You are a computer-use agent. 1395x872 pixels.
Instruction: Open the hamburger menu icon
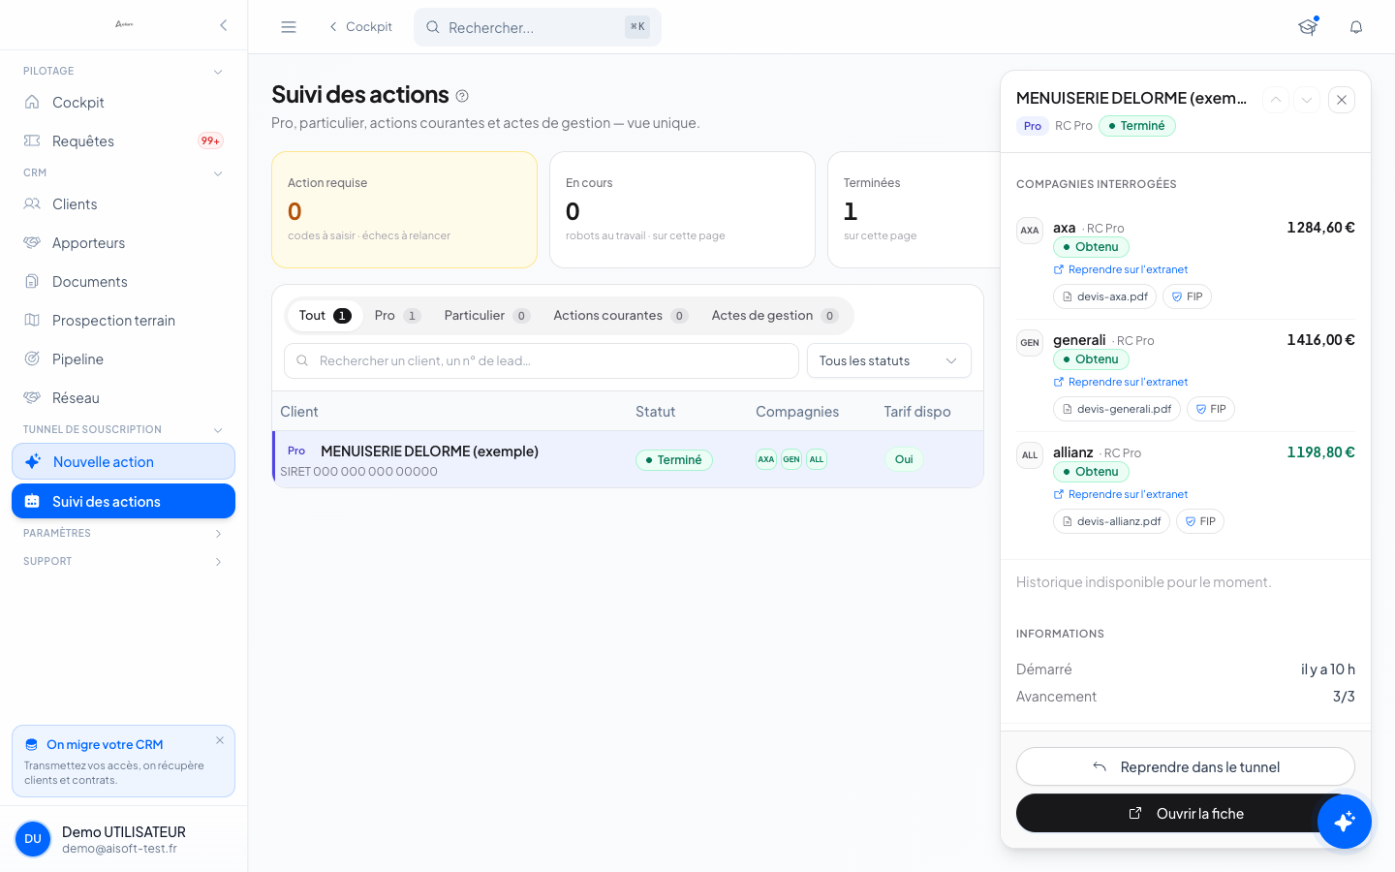pos(289,27)
